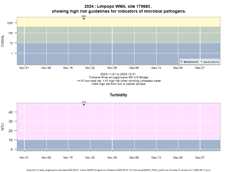Click the data source footer text
Viewport: 229px width, 172px height.
119,170
